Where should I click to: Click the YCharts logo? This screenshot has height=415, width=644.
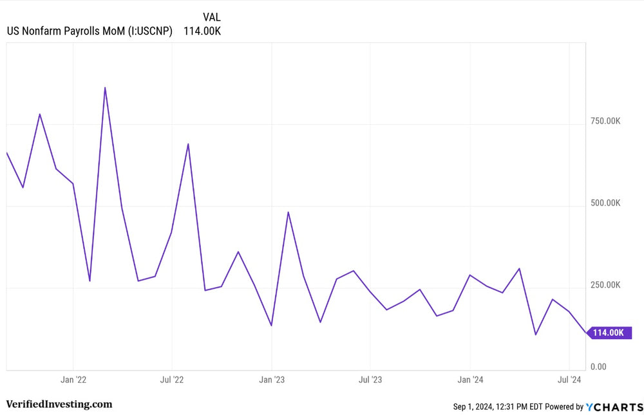tap(614, 407)
